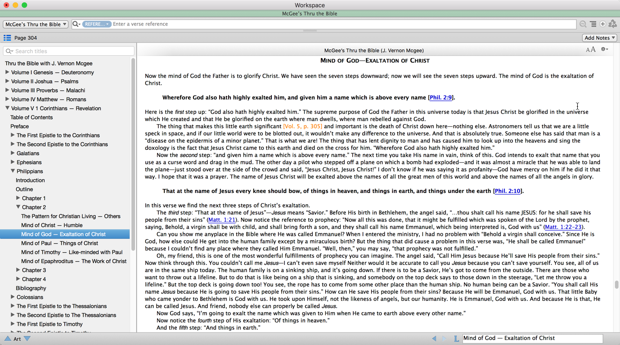The image size is (620, 345).
Task: Expand The First Epistle to Timothy
Action: tap(13, 324)
